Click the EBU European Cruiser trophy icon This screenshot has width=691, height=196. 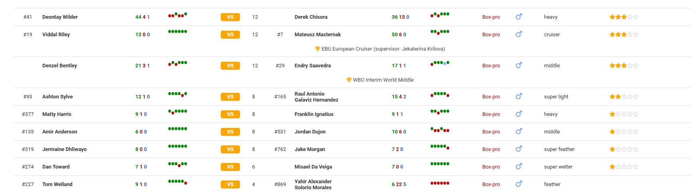(x=318, y=49)
